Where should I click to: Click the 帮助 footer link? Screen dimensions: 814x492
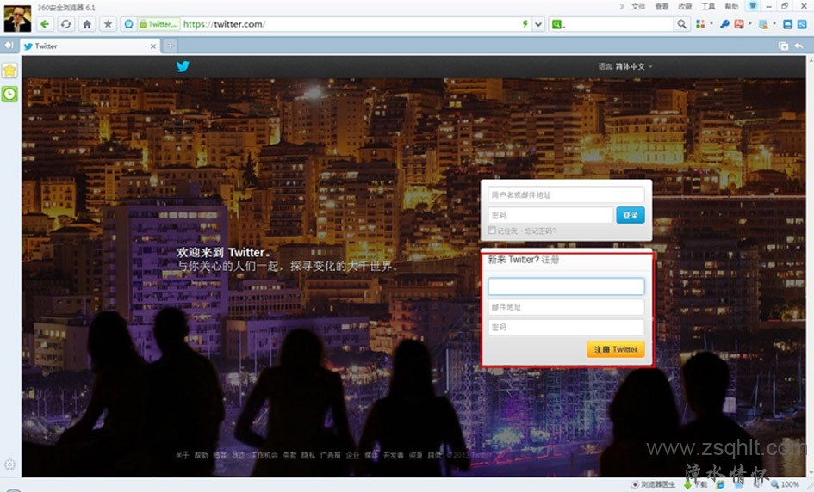(x=201, y=455)
